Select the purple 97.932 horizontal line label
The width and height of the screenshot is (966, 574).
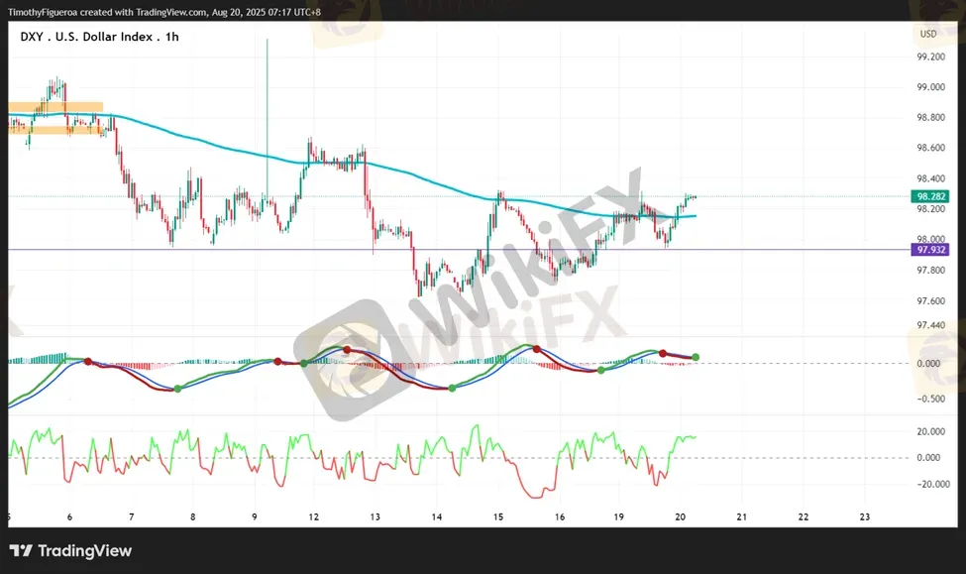(x=930, y=250)
